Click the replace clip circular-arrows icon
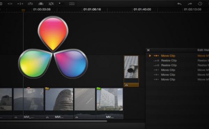This screenshot has width=209, height=129. [51, 4]
